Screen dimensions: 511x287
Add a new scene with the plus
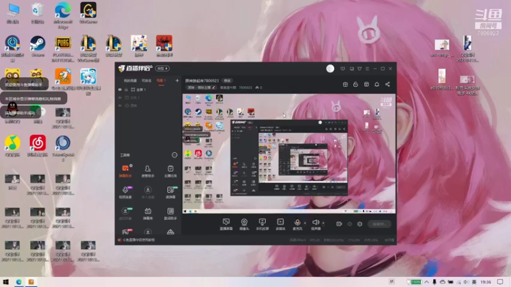pos(177,80)
